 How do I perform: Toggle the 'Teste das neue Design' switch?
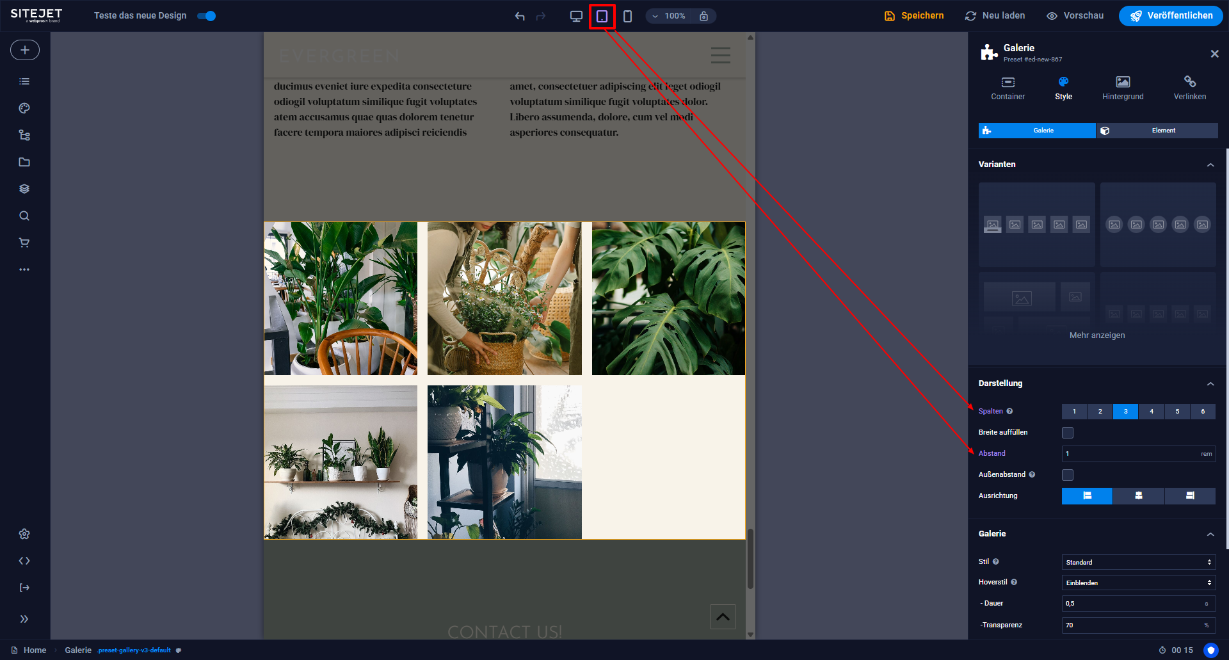pos(207,16)
